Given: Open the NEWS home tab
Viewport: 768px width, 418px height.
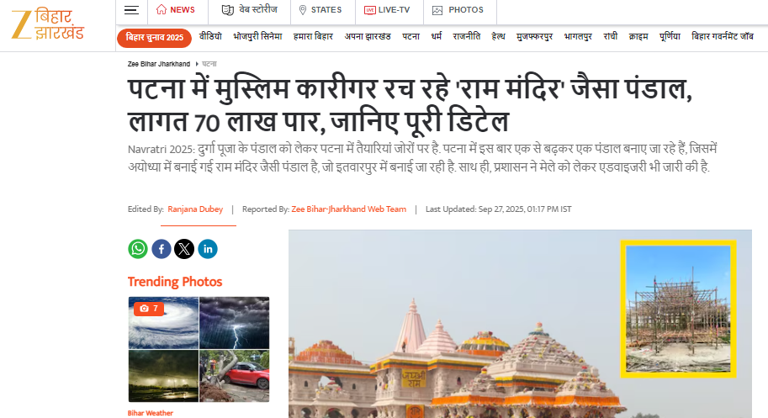Looking at the screenshot, I should pos(176,10).
